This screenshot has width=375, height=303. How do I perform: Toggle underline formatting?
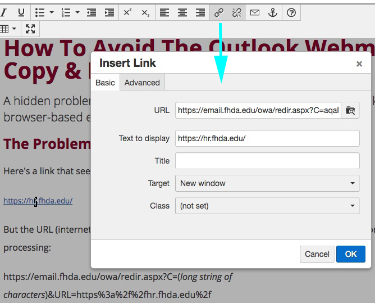(21, 12)
